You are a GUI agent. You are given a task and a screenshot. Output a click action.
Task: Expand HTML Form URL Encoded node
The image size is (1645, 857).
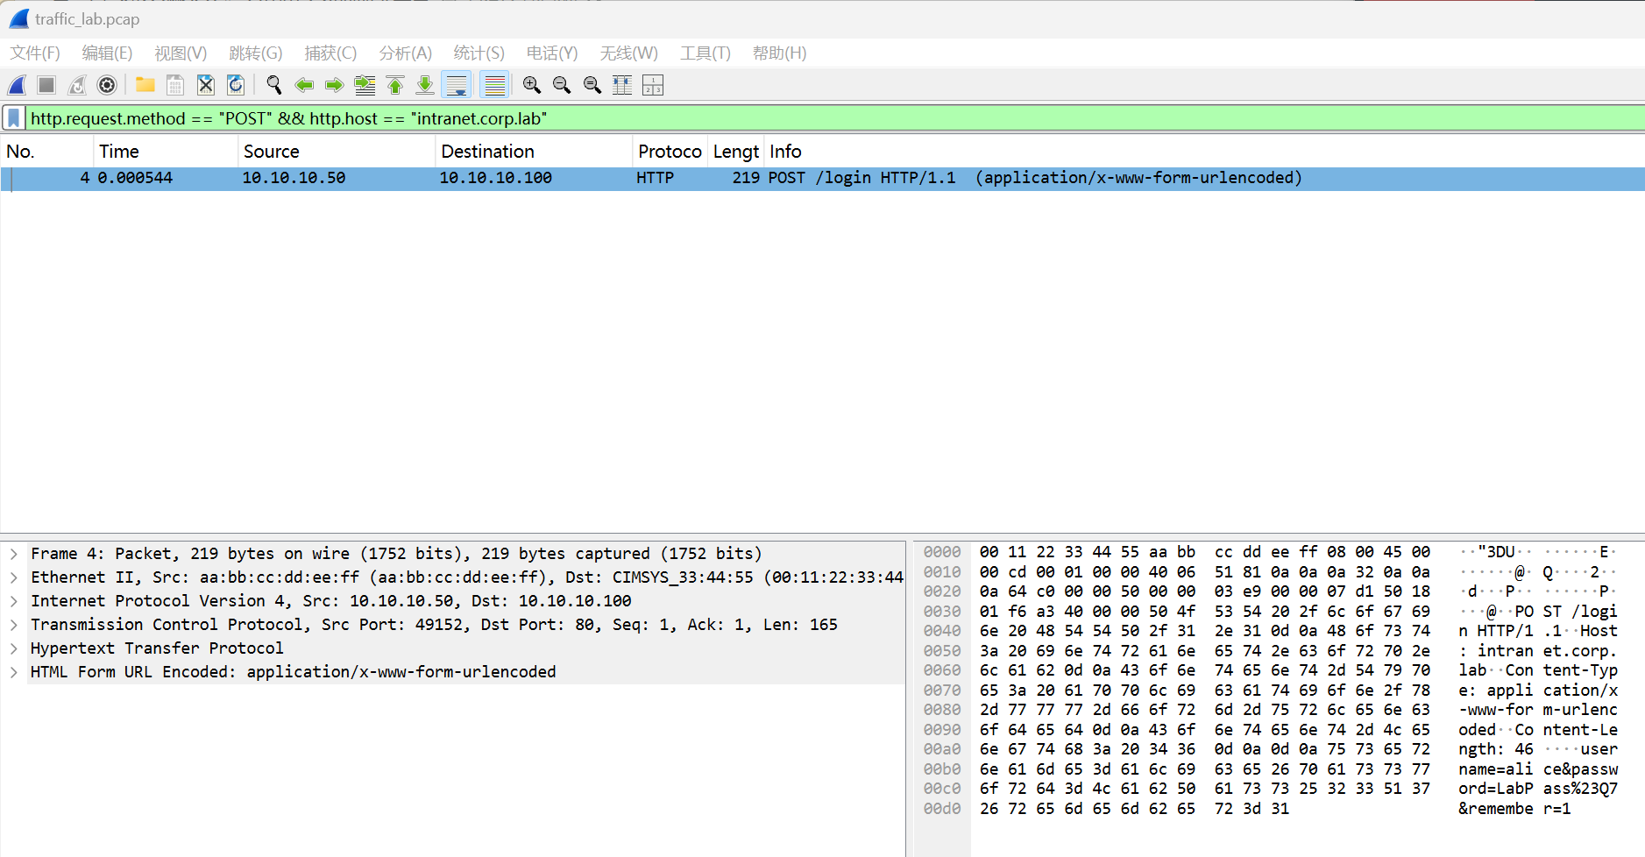point(14,672)
